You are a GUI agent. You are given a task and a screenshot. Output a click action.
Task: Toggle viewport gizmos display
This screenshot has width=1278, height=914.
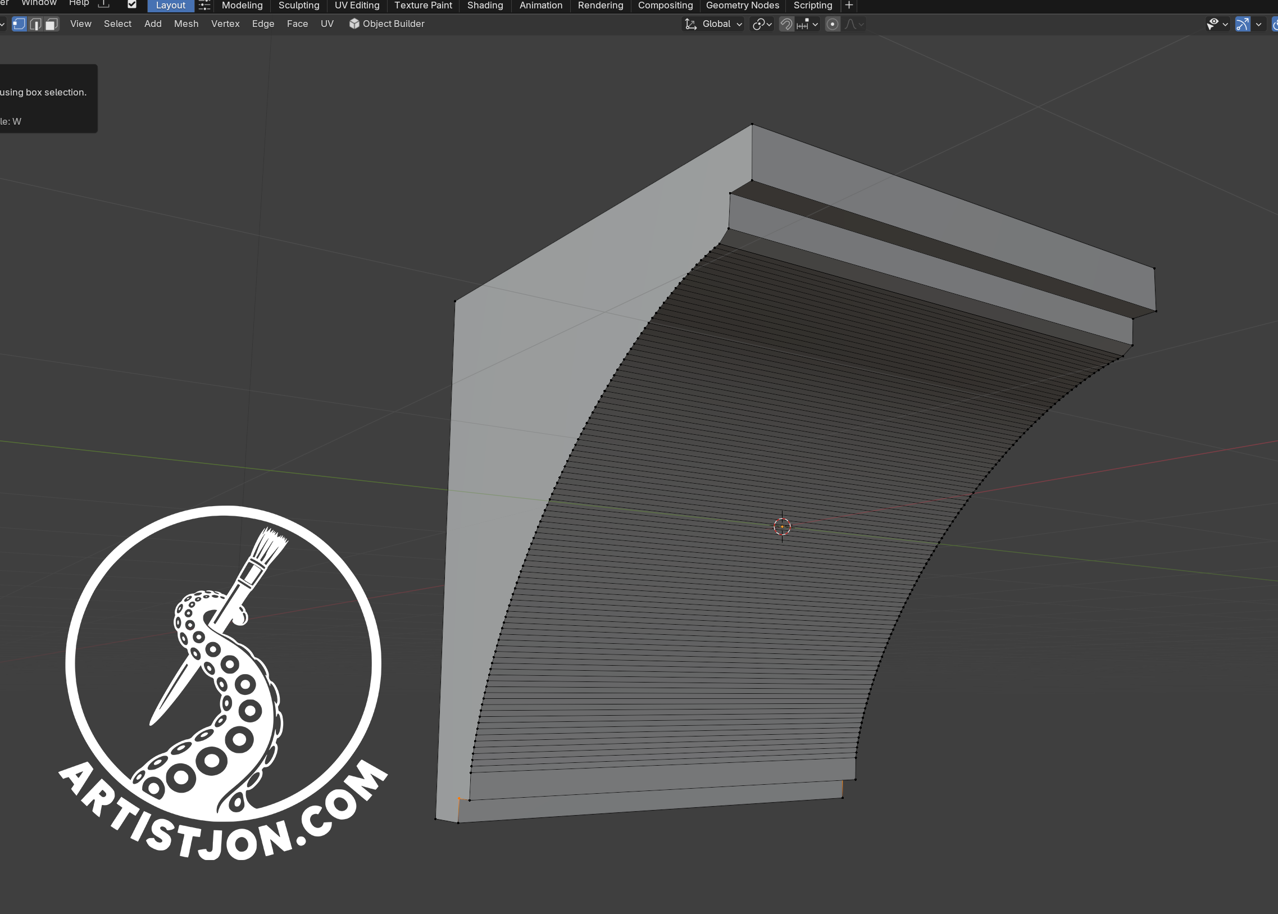point(1242,24)
